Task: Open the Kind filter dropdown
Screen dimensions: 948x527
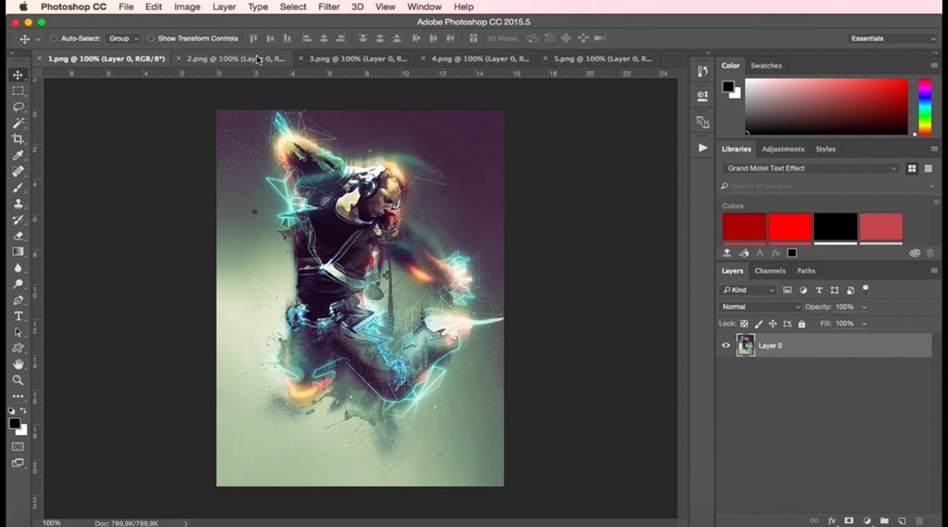Action: (748, 291)
